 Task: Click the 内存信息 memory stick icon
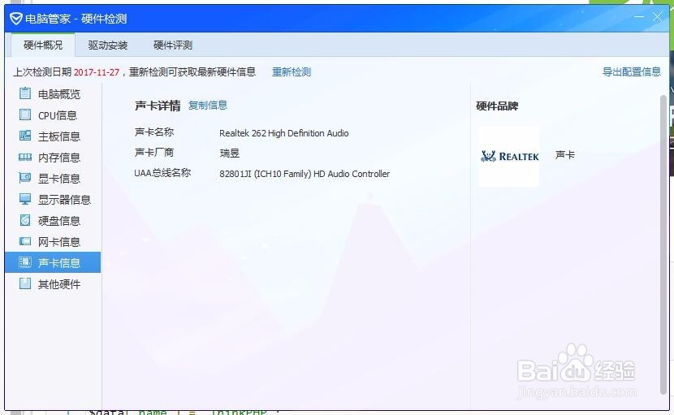pos(25,157)
